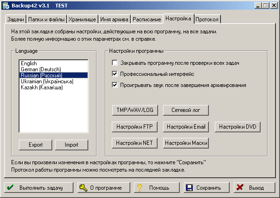Click the Backup42 app icon in title bar
The image size is (280, 198).
[x=6, y=6]
